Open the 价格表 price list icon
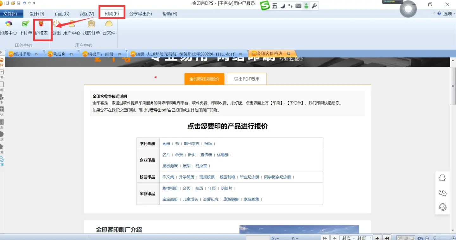The width and height of the screenshot is (456, 240). tap(41, 28)
